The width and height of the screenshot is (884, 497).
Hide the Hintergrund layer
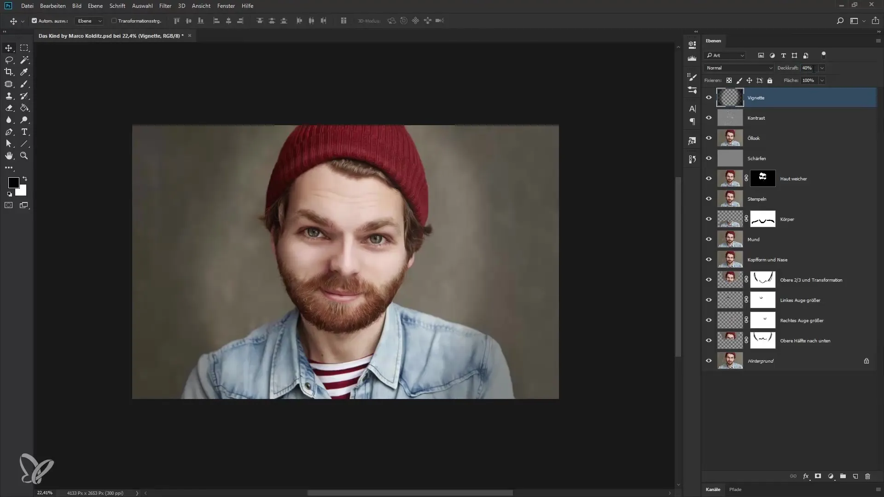coord(709,361)
